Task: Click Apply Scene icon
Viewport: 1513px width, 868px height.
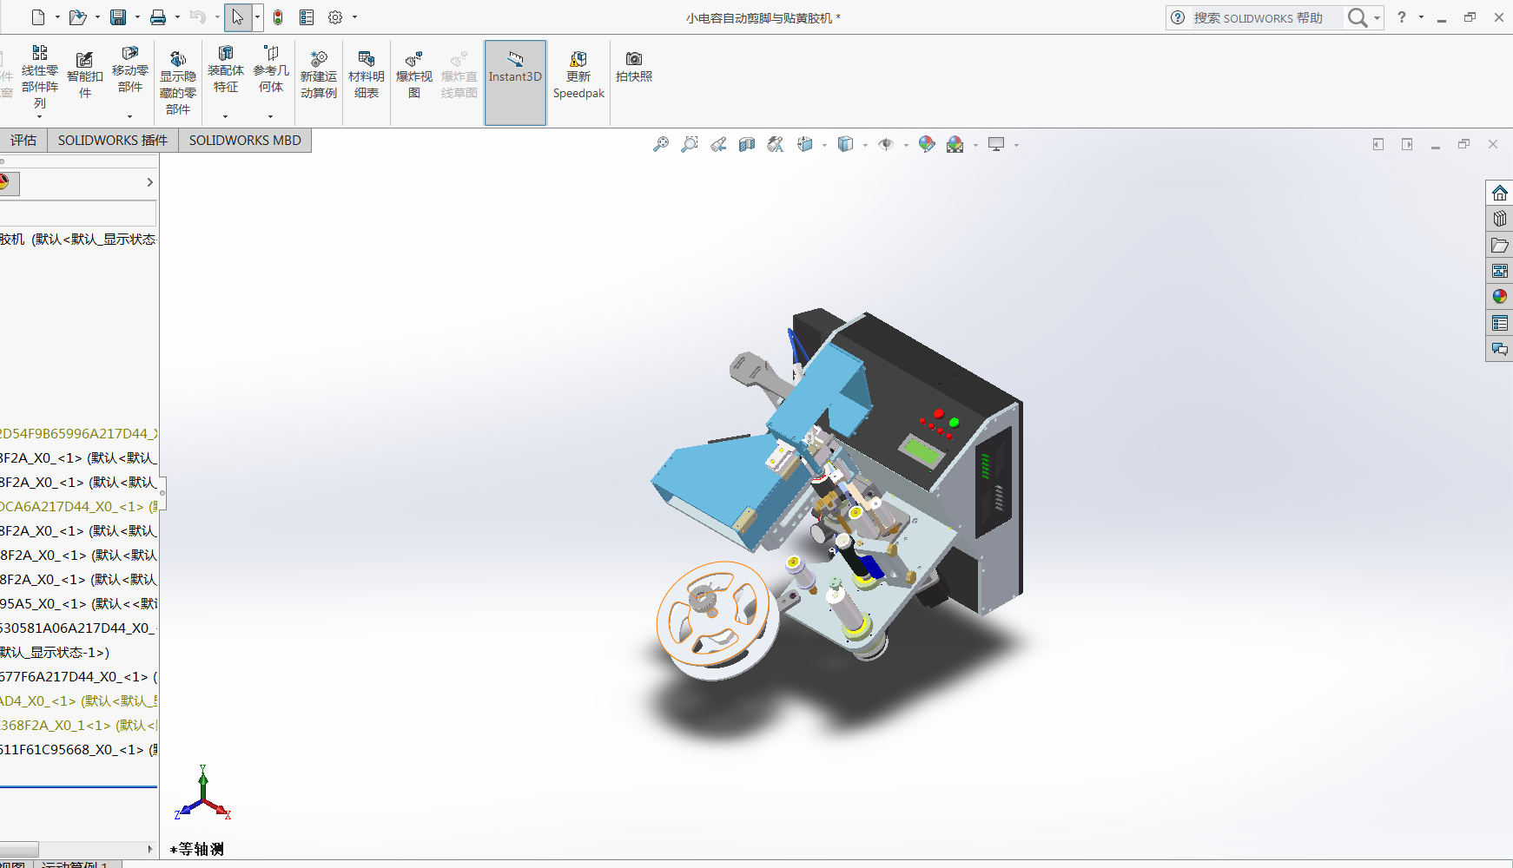Action: tap(955, 144)
